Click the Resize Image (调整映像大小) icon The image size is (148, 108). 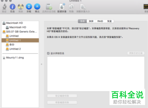83,7
